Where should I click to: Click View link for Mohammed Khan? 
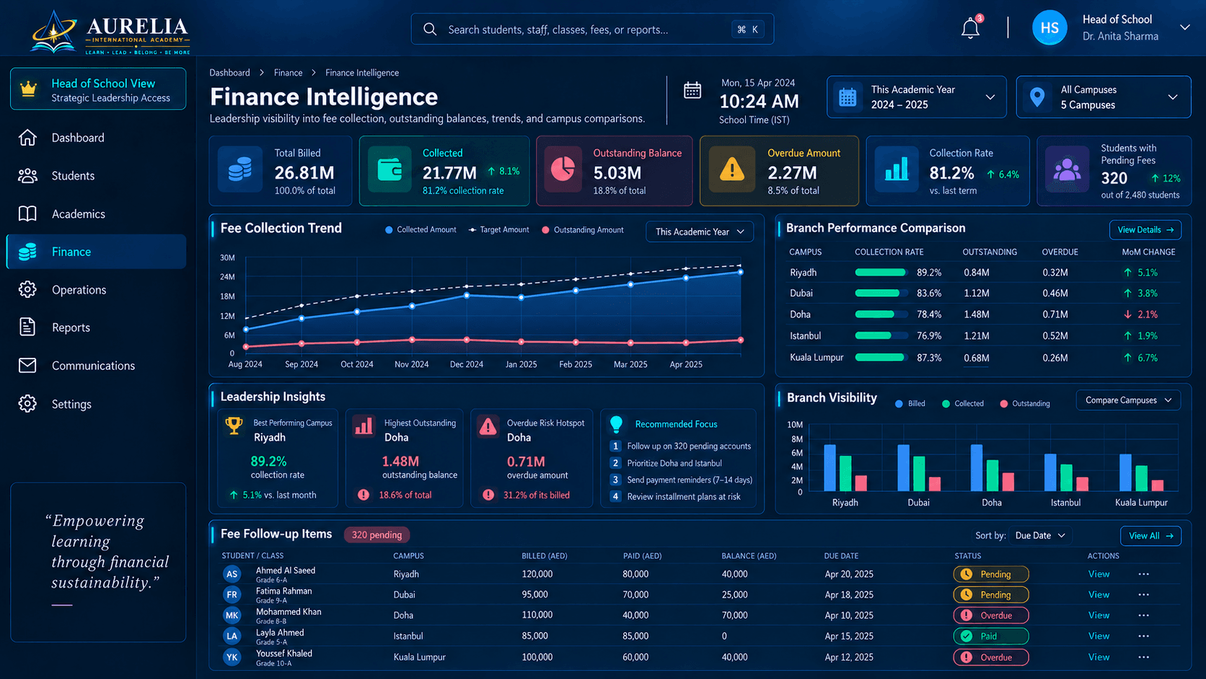pos(1099,616)
